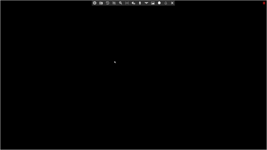The width and height of the screenshot is (267, 150).
Task: Open the dome camera PTZ control icon
Action: click(146, 3)
